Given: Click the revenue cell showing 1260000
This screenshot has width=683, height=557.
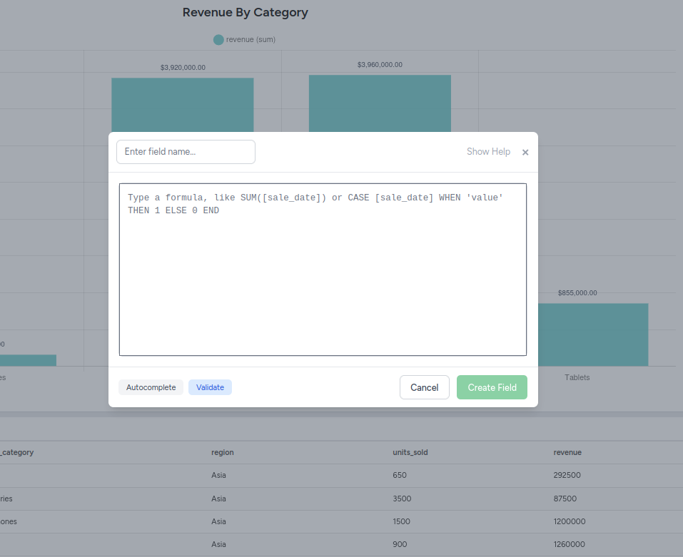Looking at the screenshot, I should click(569, 544).
